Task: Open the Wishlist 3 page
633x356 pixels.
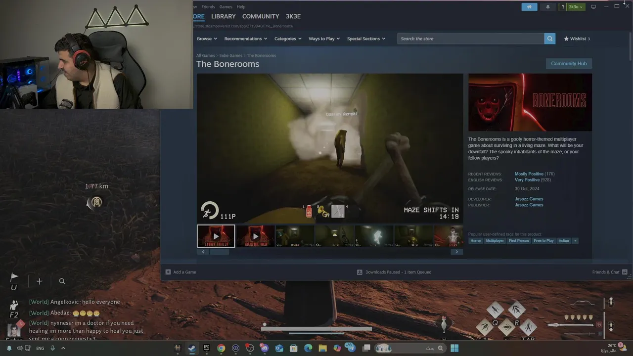Action: point(577,39)
